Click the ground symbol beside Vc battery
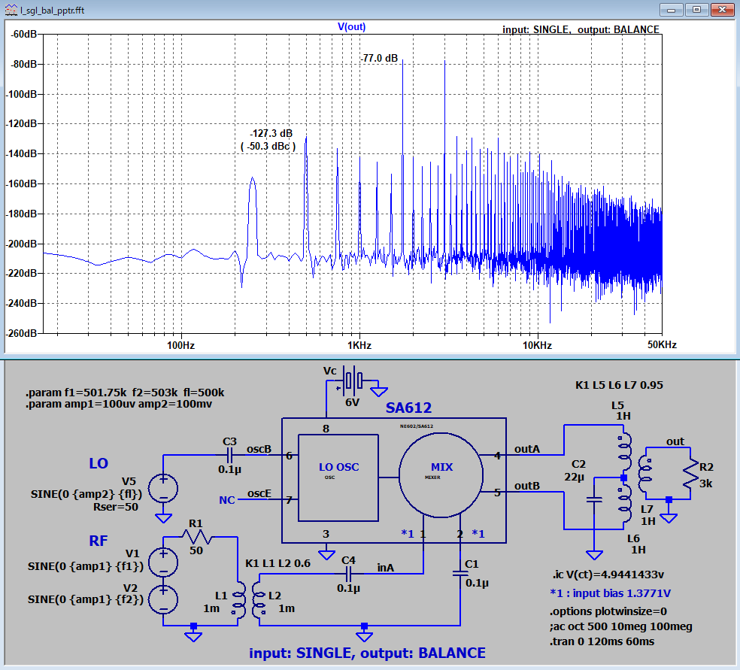This screenshot has height=670, width=740. [x=378, y=391]
